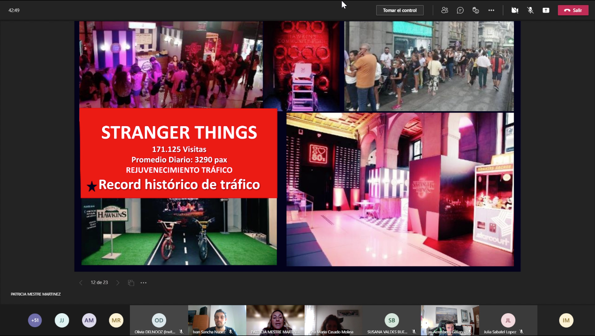Select Luis Arrenberg Galliana video tile

450,320
